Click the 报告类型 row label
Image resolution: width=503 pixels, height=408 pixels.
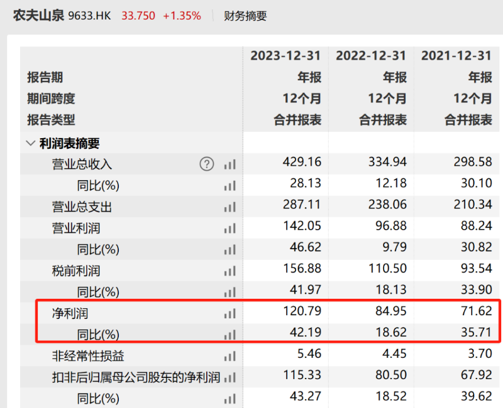coord(51,119)
